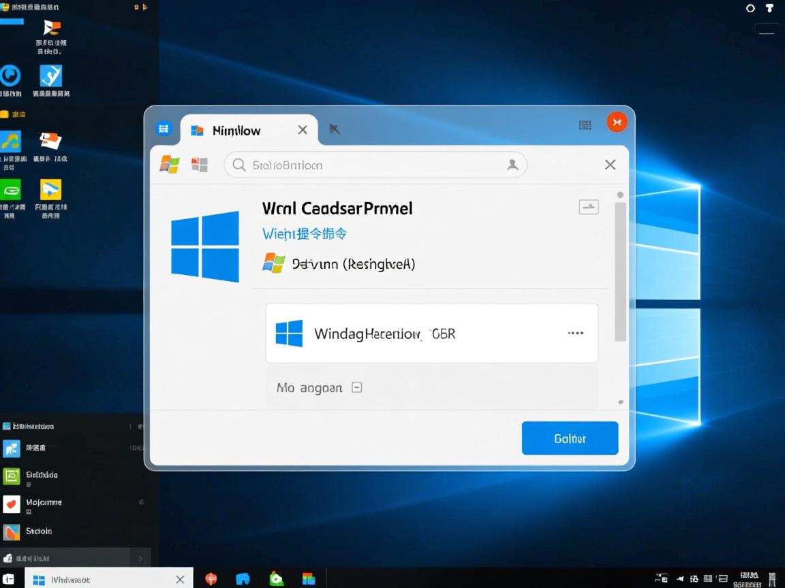Click the volume icon in the system tray

click(x=680, y=578)
